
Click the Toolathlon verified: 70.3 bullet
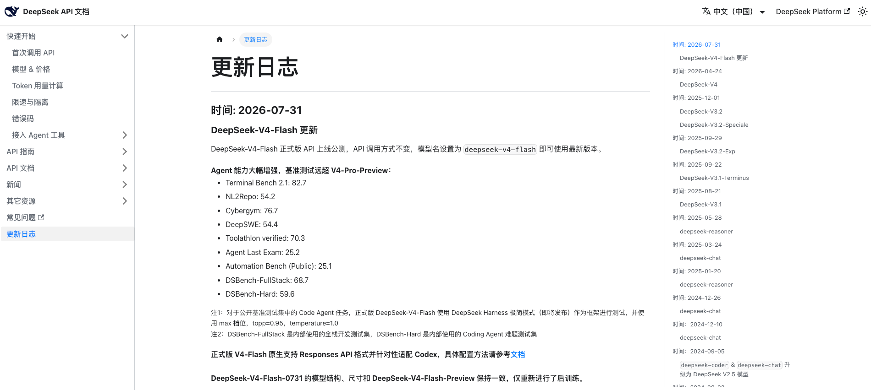pyautogui.click(x=265, y=238)
